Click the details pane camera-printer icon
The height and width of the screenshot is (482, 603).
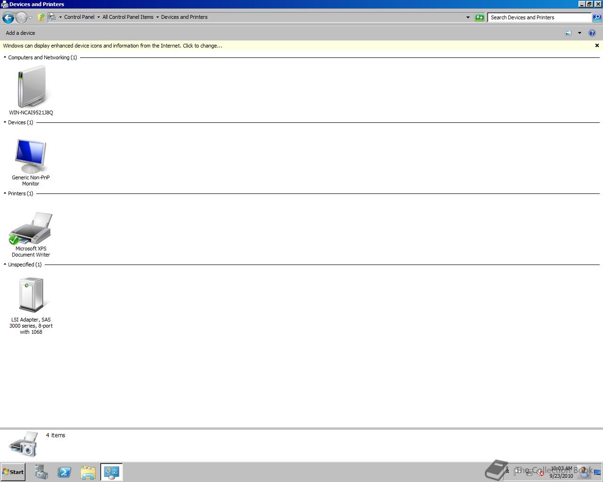coord(23,444)
